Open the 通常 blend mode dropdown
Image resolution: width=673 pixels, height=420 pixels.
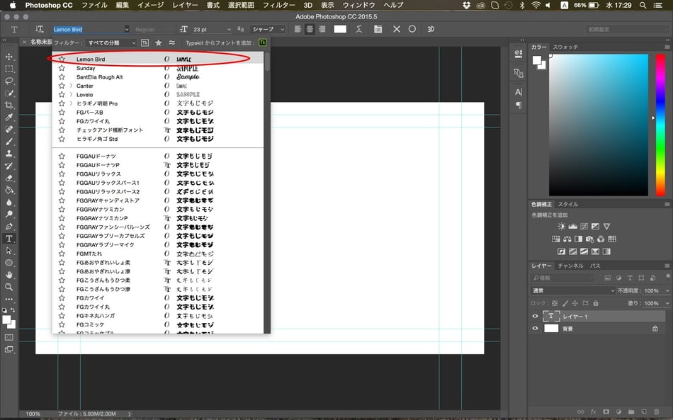[x=572, y=290]
